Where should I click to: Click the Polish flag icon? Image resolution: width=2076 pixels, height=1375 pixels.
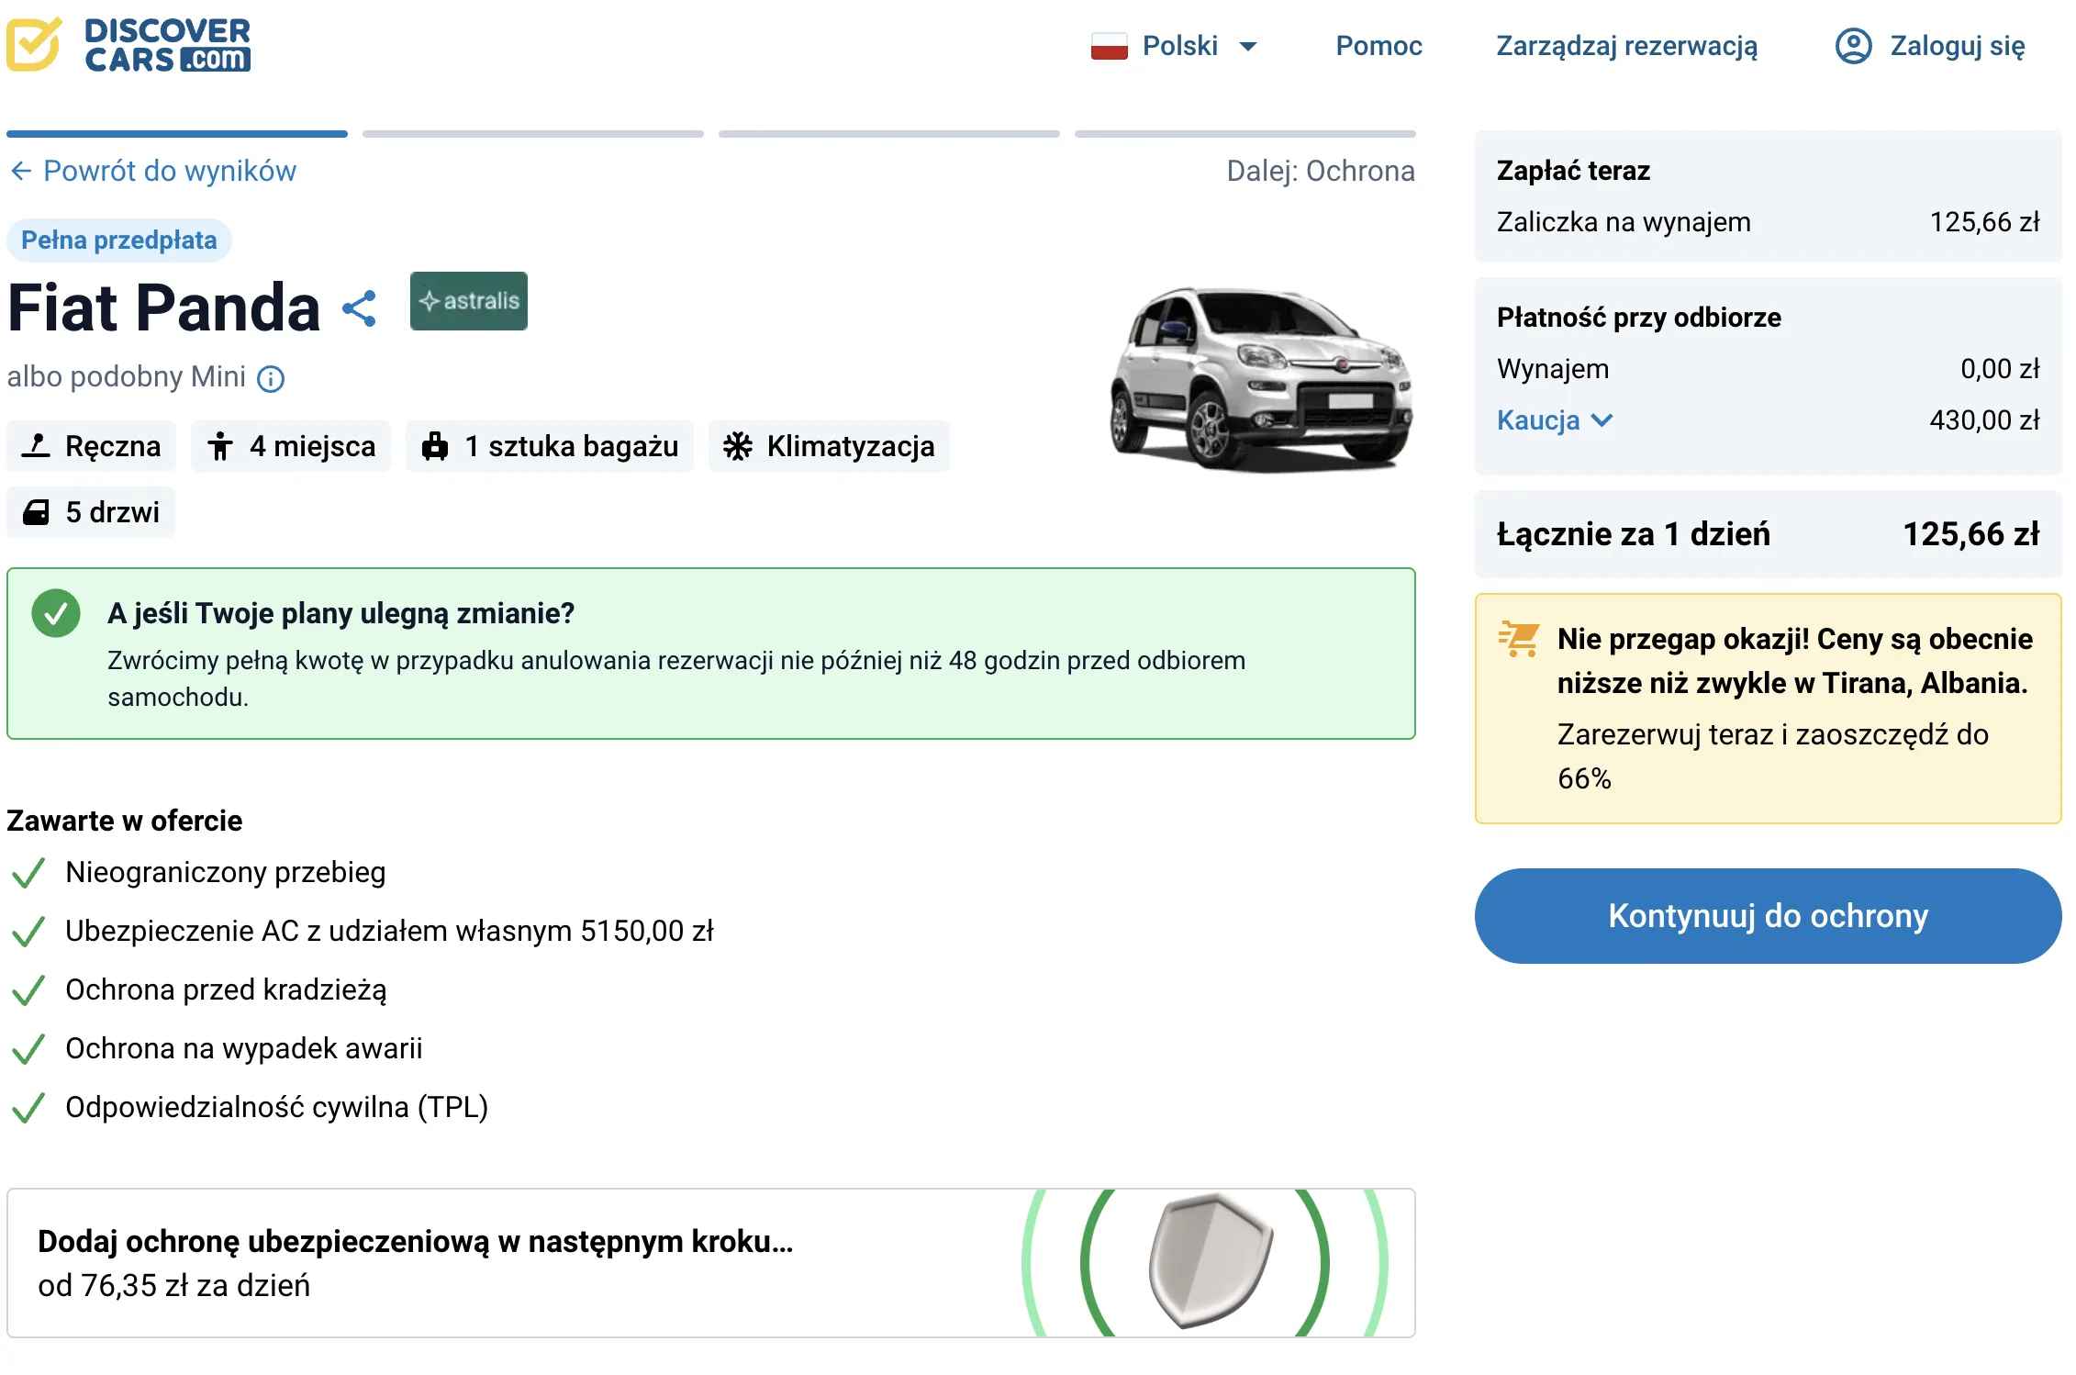pos(1109,46)
